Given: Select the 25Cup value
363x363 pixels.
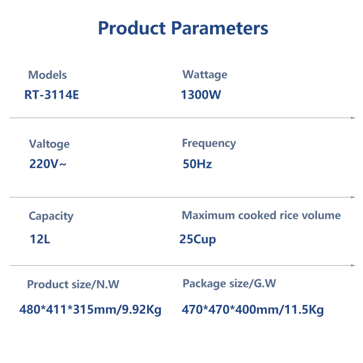Looking at the screenshot, I should pos(198,239).
